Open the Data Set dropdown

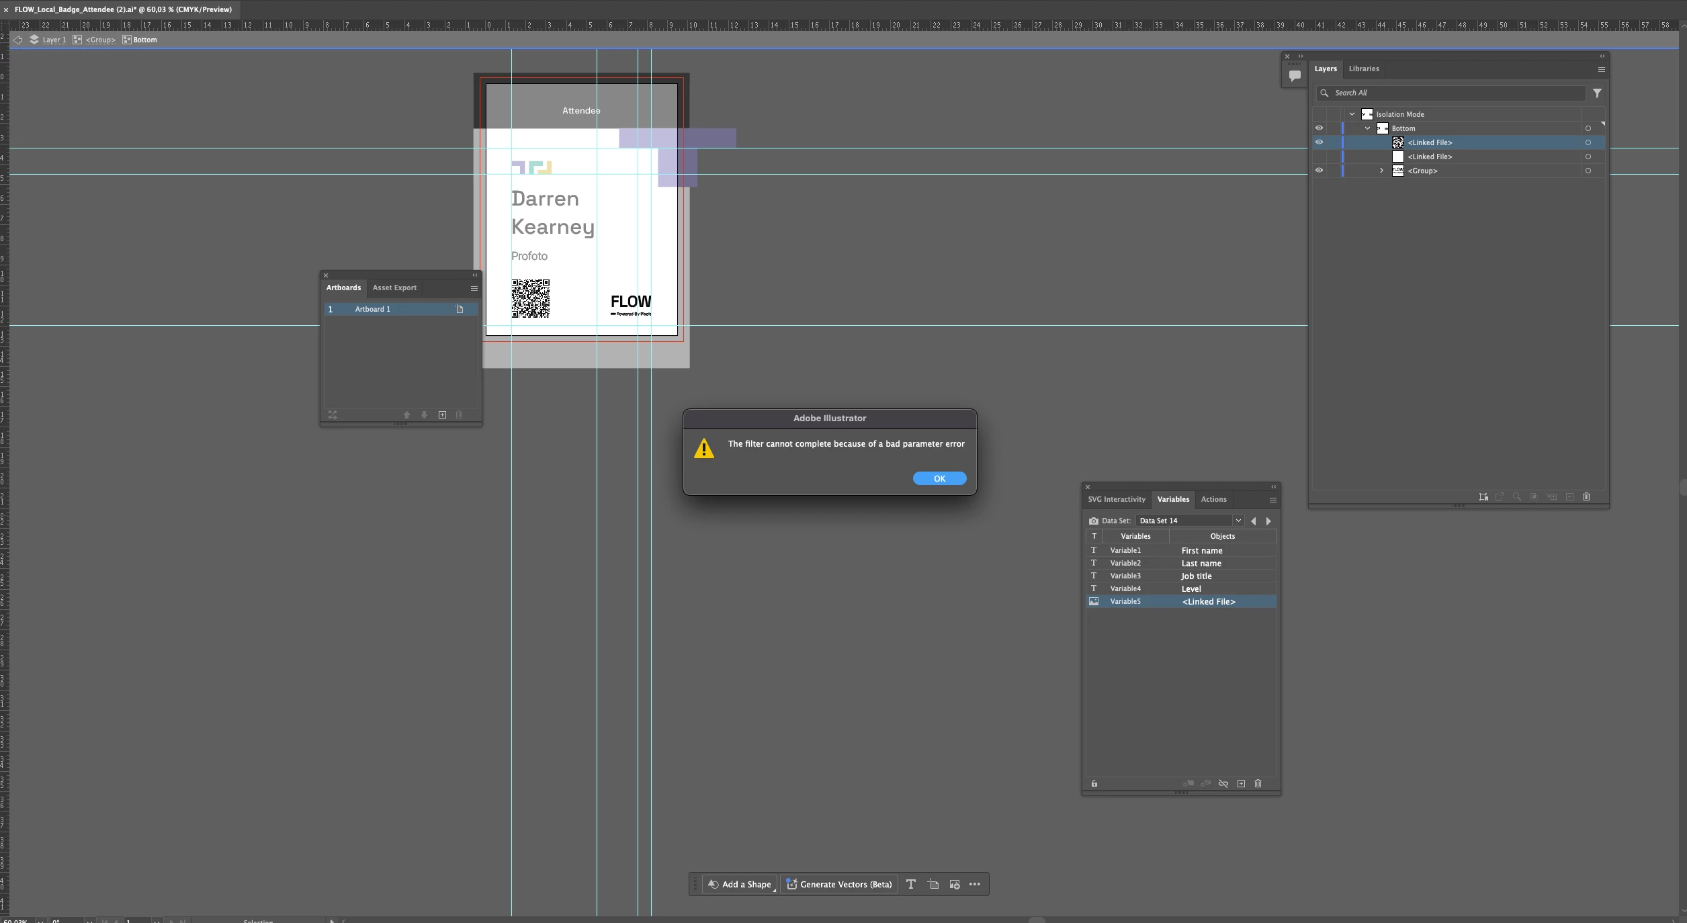[1238, 521]
